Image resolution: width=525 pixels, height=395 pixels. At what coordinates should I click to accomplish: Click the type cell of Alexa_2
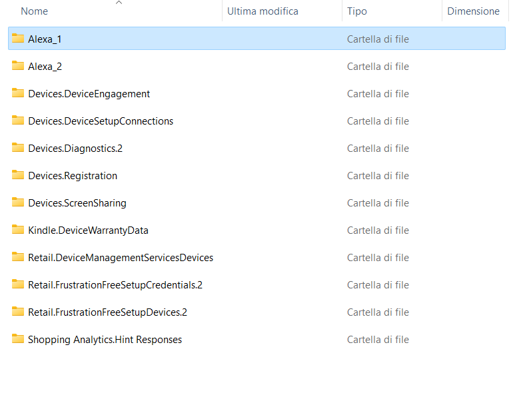[x=378, y=67]
